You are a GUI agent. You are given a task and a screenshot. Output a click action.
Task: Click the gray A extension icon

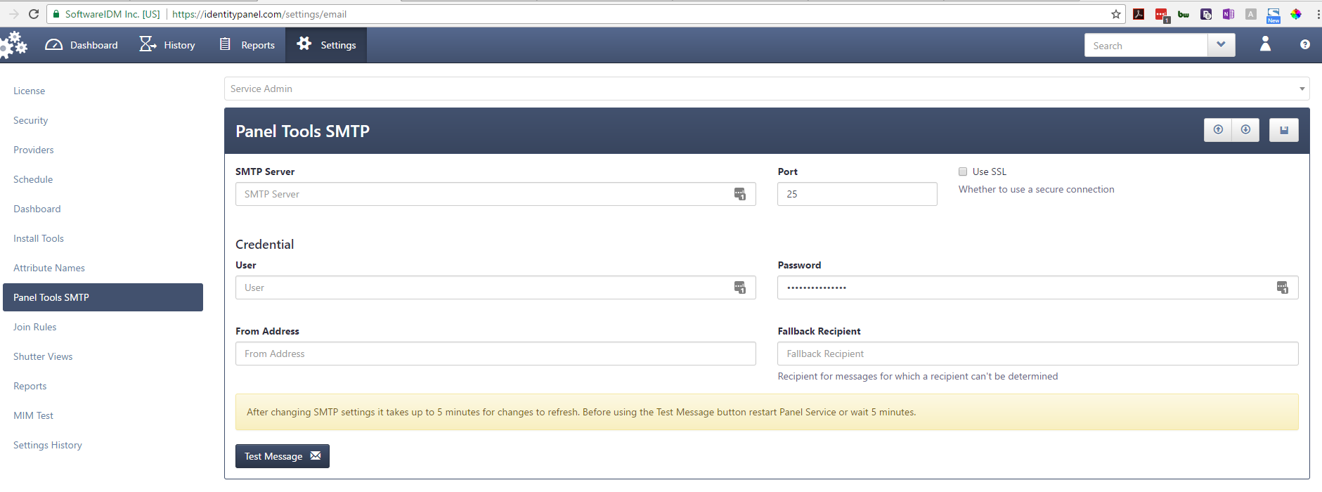[x=1251, y=14]
